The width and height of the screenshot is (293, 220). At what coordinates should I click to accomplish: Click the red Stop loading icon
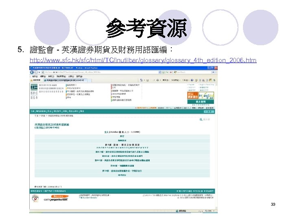pyautogui.click(x=171, y=72)
